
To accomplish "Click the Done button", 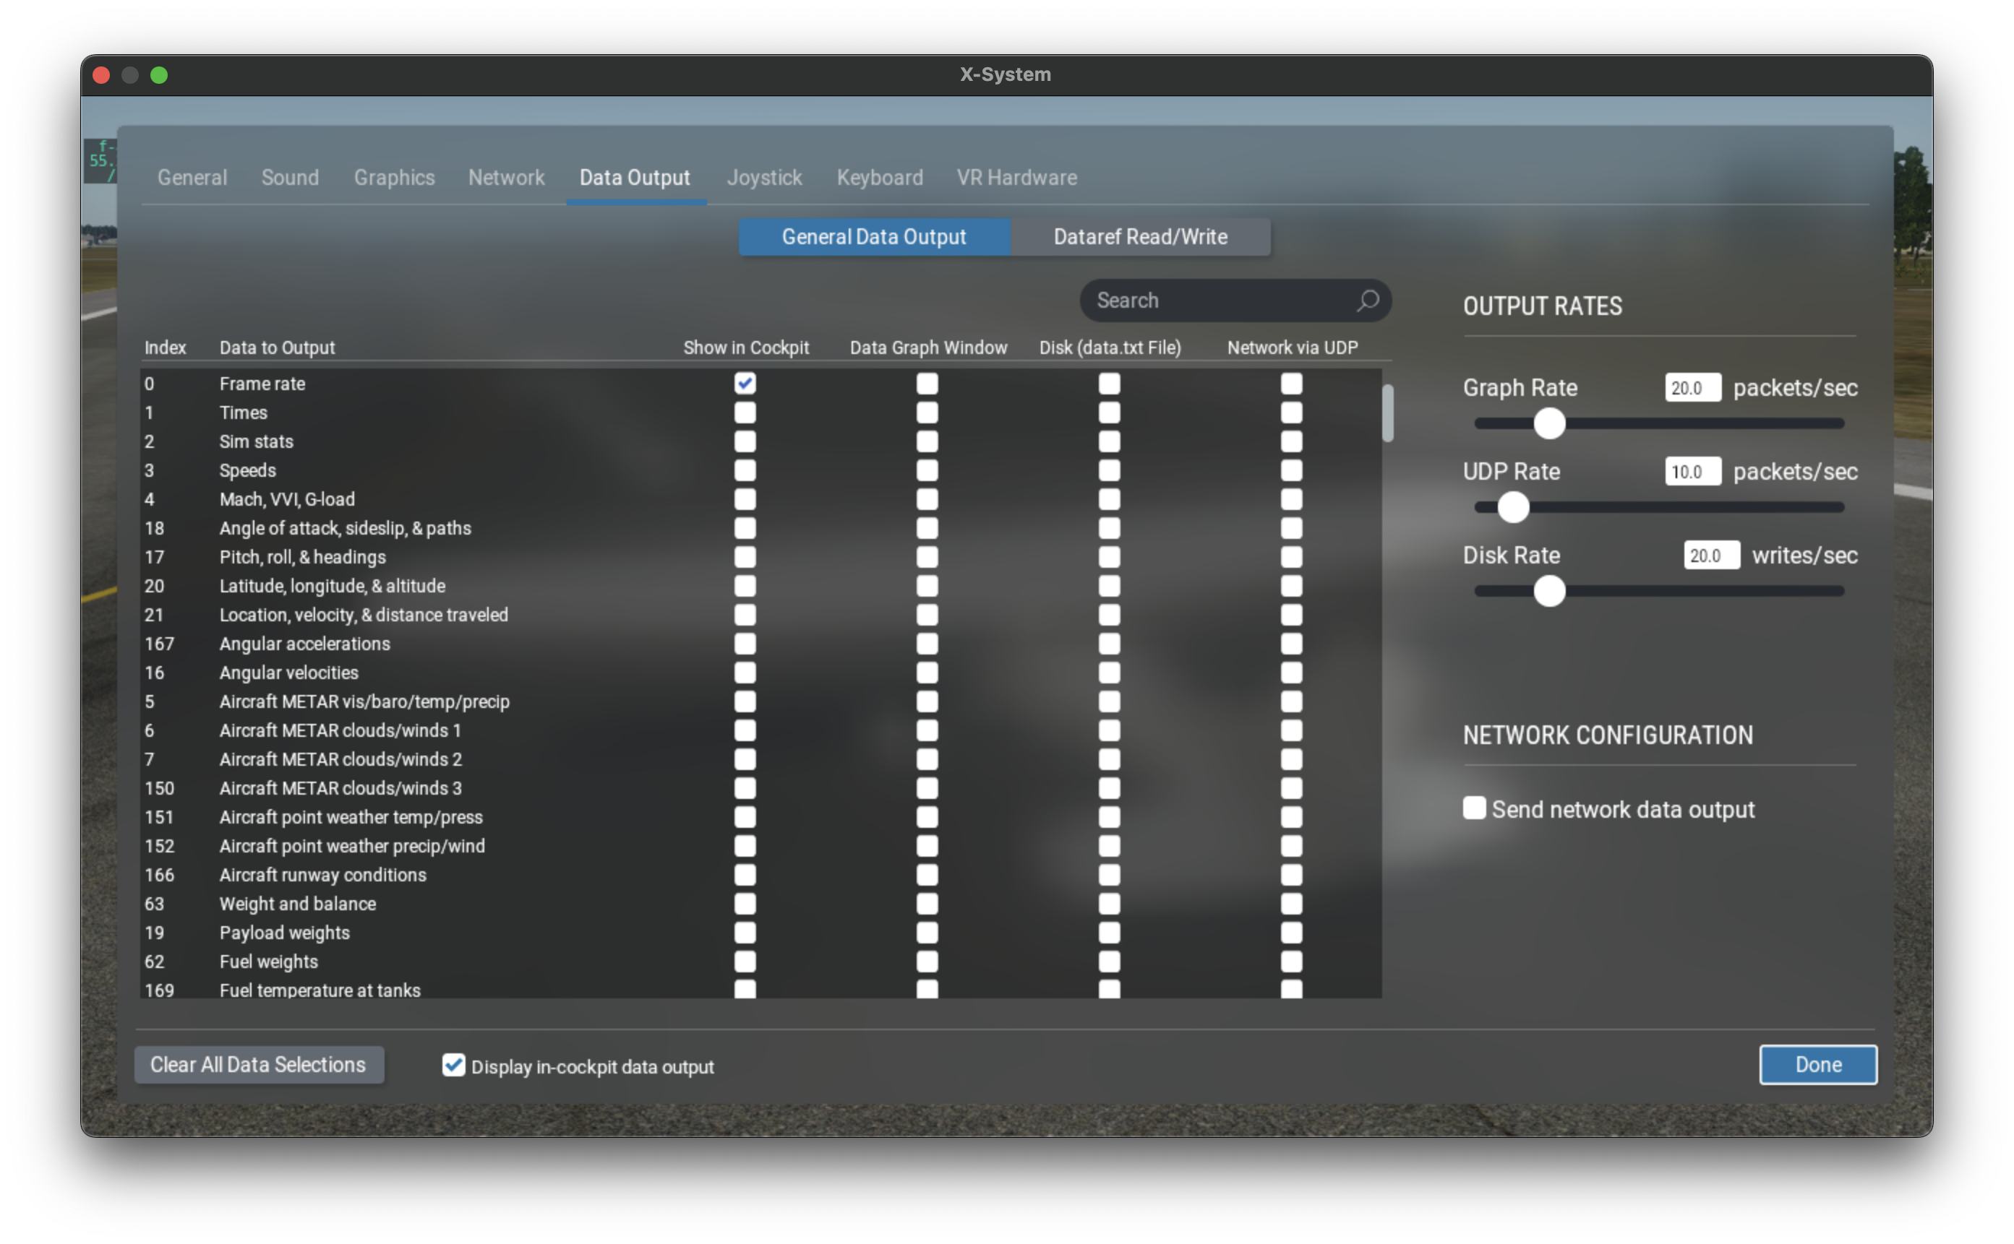I will pos(1817,1065).
